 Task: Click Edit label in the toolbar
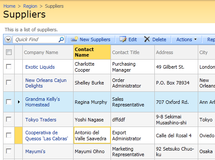click(132, 39)
